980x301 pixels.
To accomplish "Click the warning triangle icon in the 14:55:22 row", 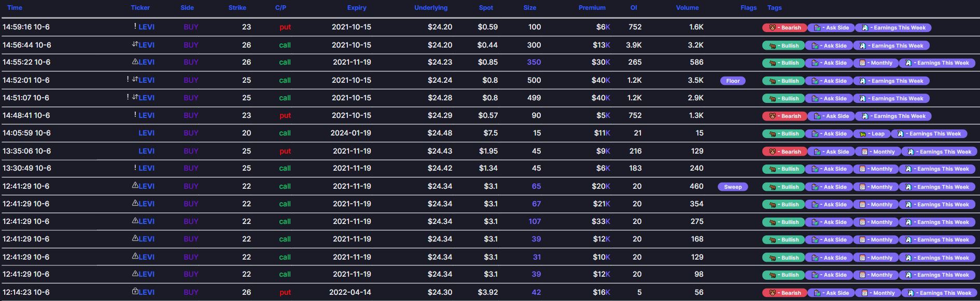I will point(135,62).
